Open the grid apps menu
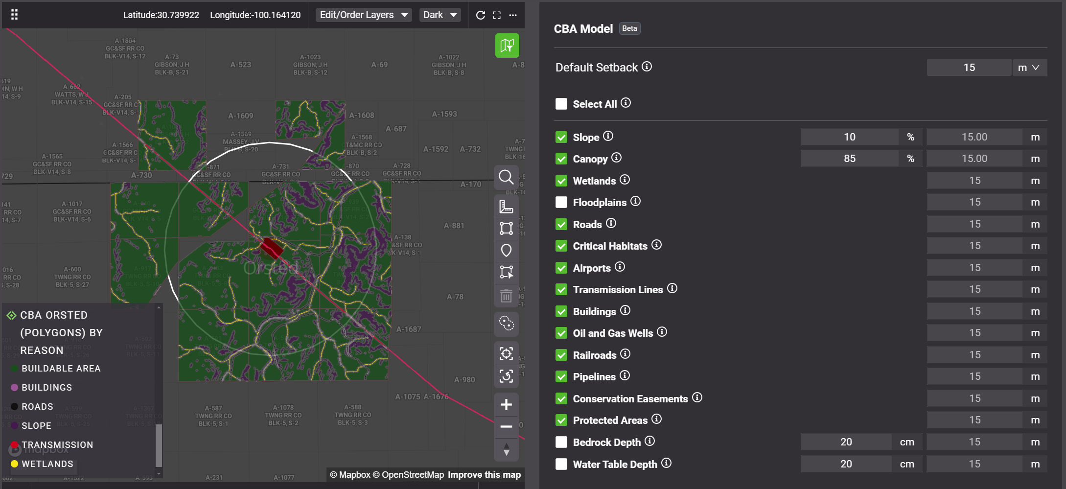Image resolution: width=1066 pixels, height=489 pixels. 15,15
